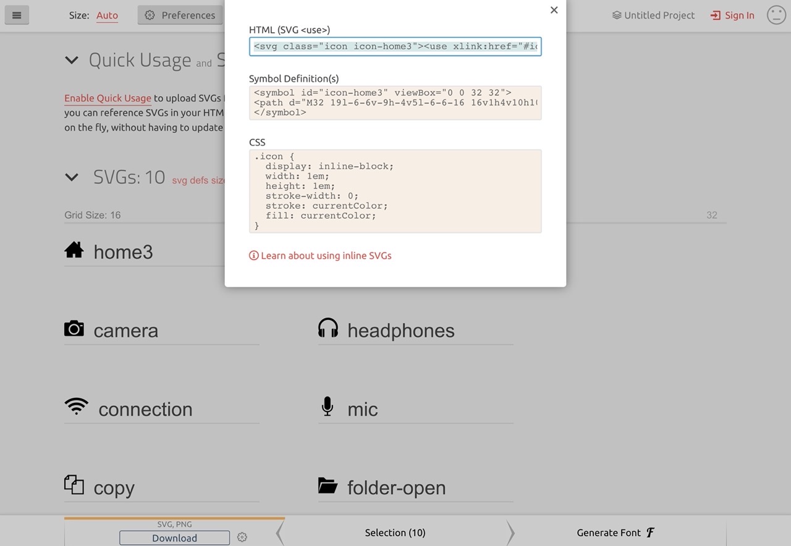
Task: Click Enable Quick Usage link
Action: point(108,98)
